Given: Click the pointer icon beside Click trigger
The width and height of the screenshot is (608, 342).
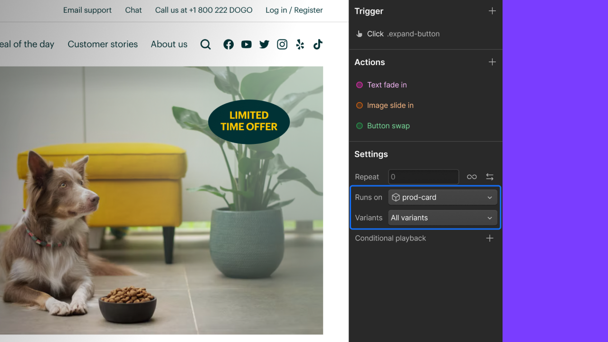Looking at the screenshot, I should coord(359,34).
